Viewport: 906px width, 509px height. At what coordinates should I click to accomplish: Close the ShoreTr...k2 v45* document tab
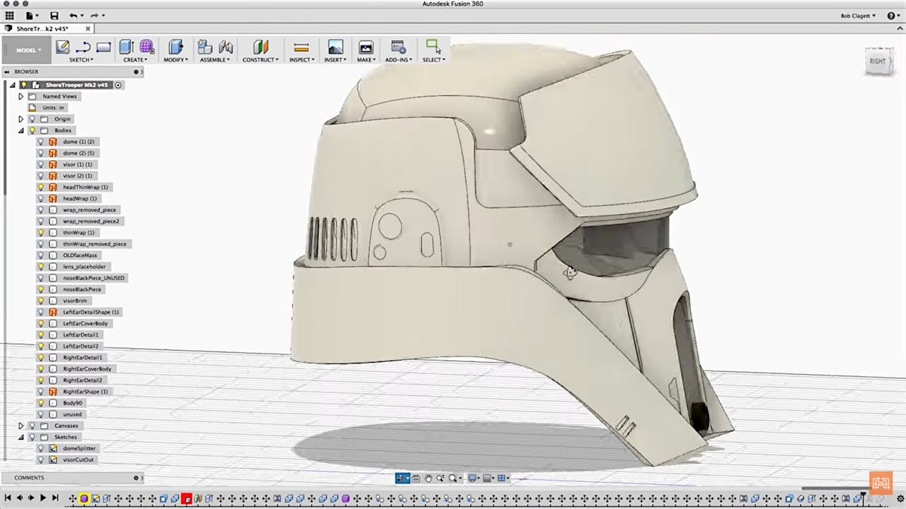tap(86, 28)
